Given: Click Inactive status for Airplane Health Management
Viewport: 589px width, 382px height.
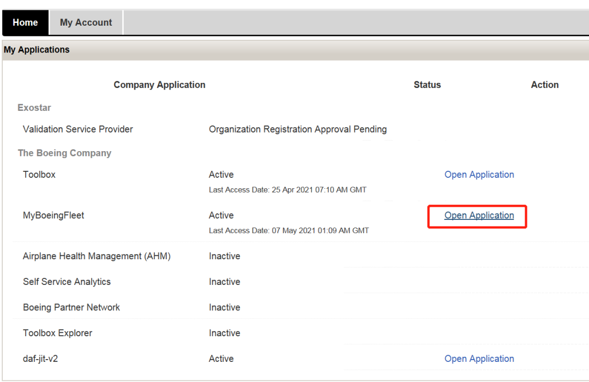Looking at the screenshot, I should pyautogui.click(x=225, y=256).
